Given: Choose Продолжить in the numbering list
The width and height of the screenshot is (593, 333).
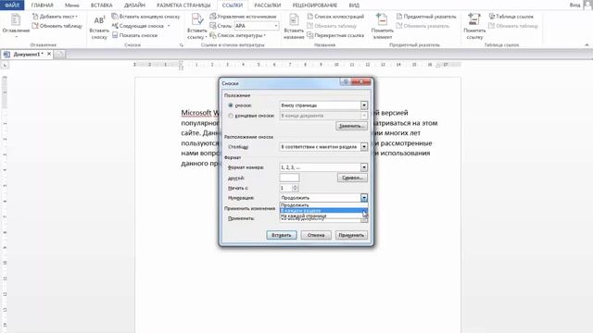Looking at the screenshot, I should pos(323,205).
